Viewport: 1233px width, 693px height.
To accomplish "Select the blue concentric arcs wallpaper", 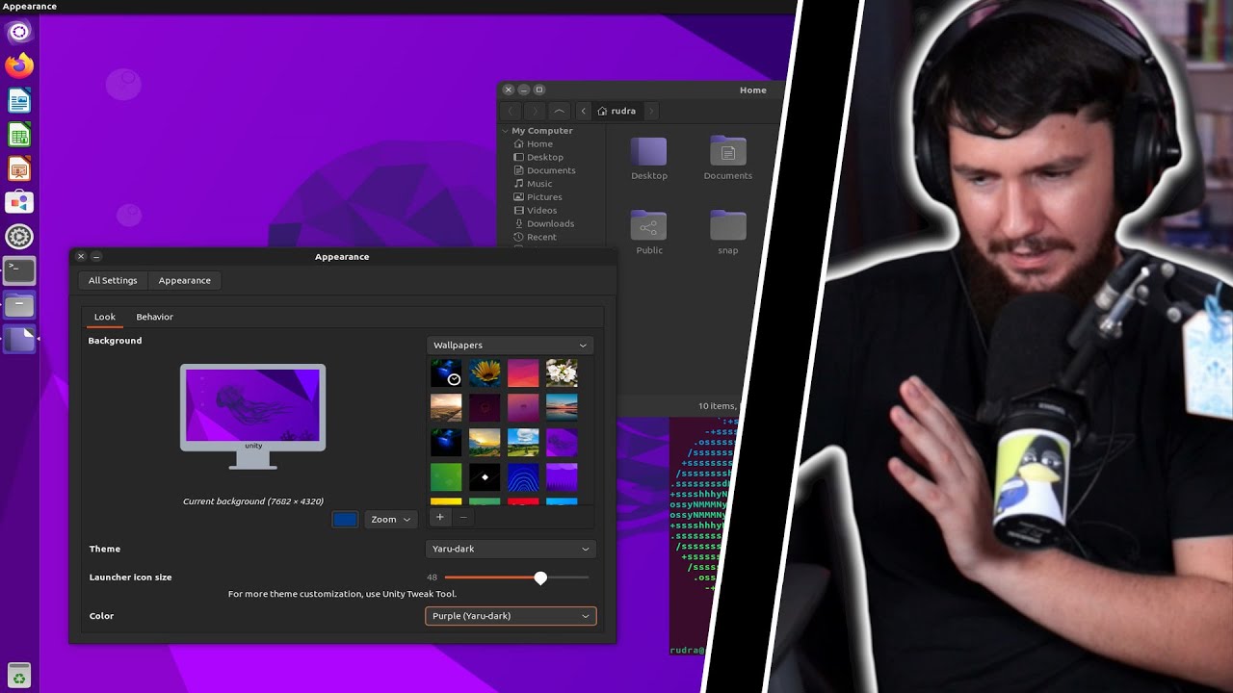I will 523,476.
